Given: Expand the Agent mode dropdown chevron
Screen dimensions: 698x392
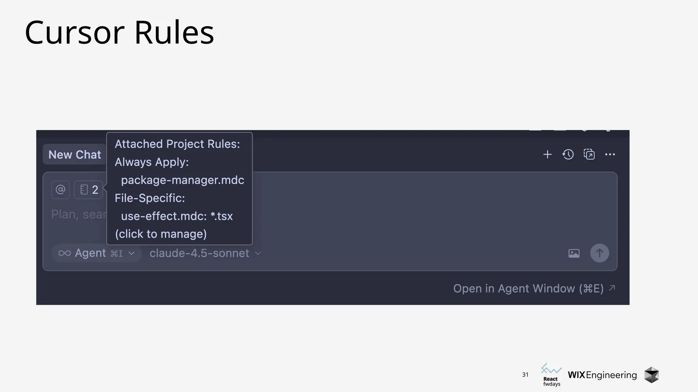Looking at the screenshot, I should 132,254.
